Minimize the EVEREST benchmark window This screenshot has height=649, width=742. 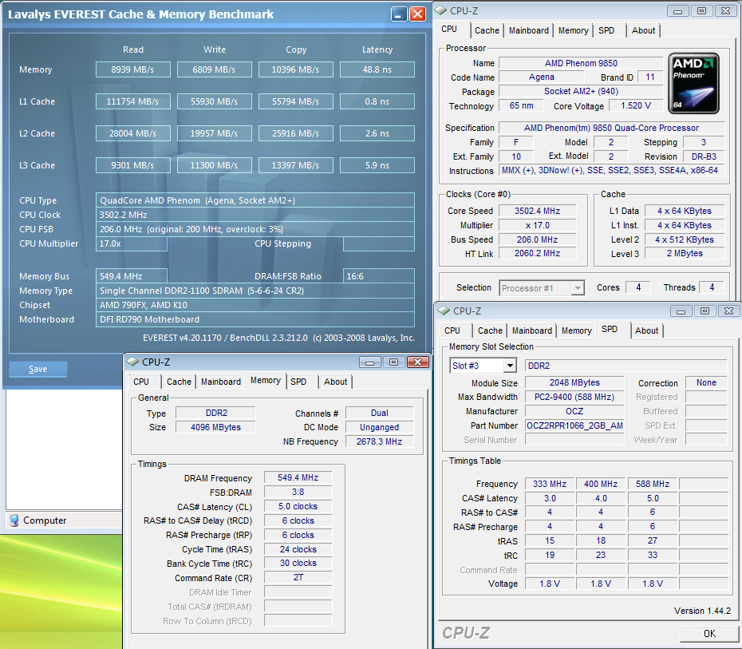coord(399,14)
